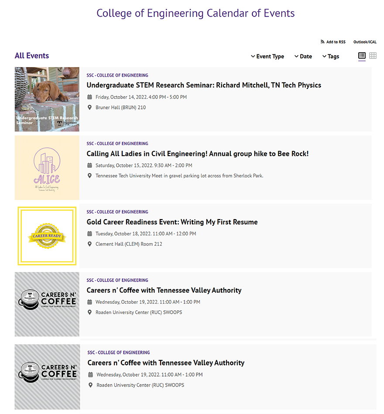The image size is (384, 414).
Task: Click the calendar icon beside October 14 date
Action: point(90,97)
